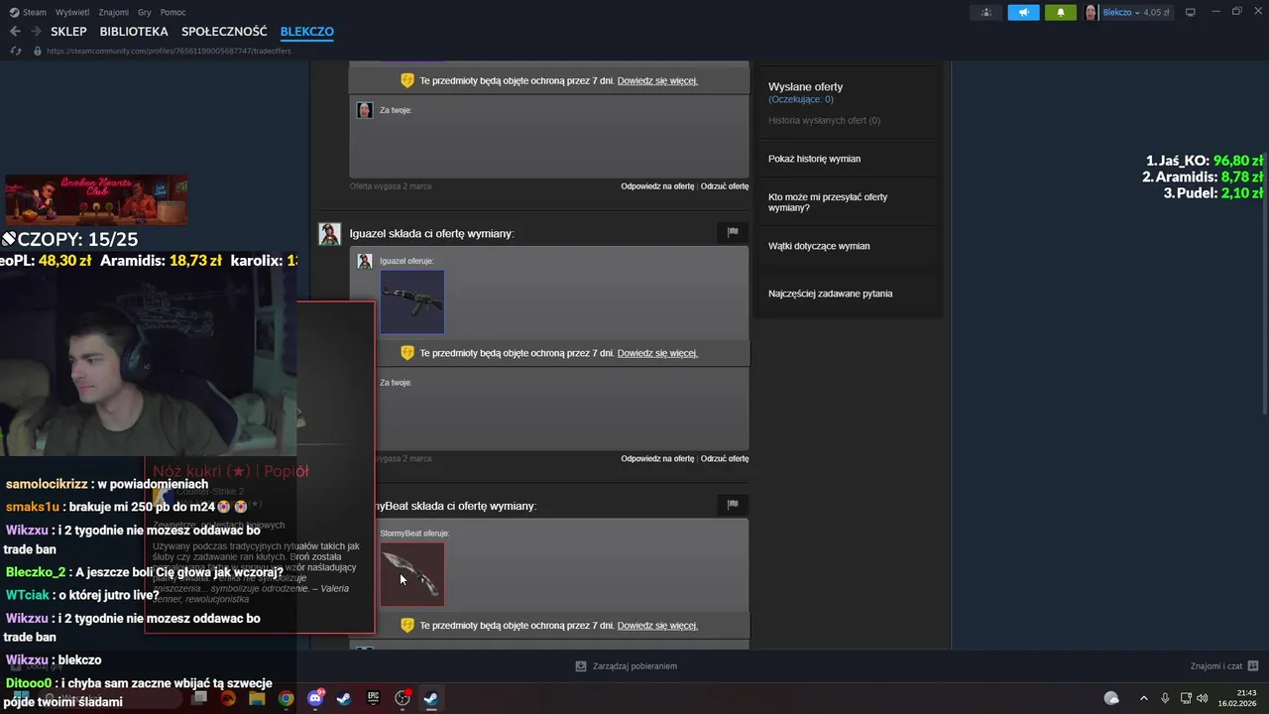Open the Wyświetl menu
Image resolution: width=1269 pixels, height=714 pixels.
[71, 12]
